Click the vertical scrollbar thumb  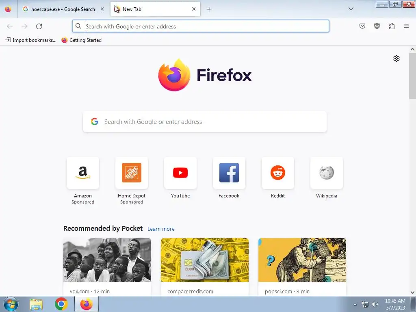click(412, 76)
